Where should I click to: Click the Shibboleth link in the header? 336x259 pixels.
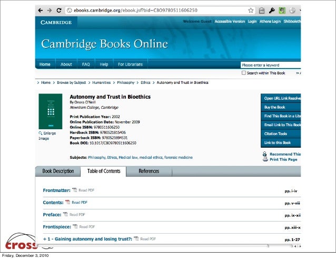pos(292,22)
